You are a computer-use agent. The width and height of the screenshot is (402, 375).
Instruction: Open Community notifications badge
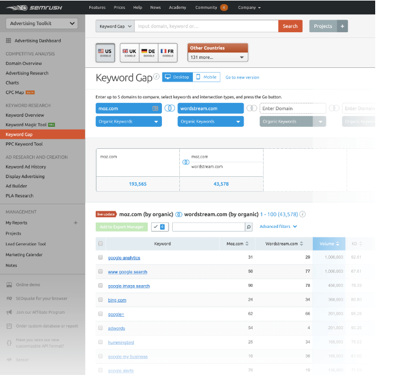tap(224, 7)
